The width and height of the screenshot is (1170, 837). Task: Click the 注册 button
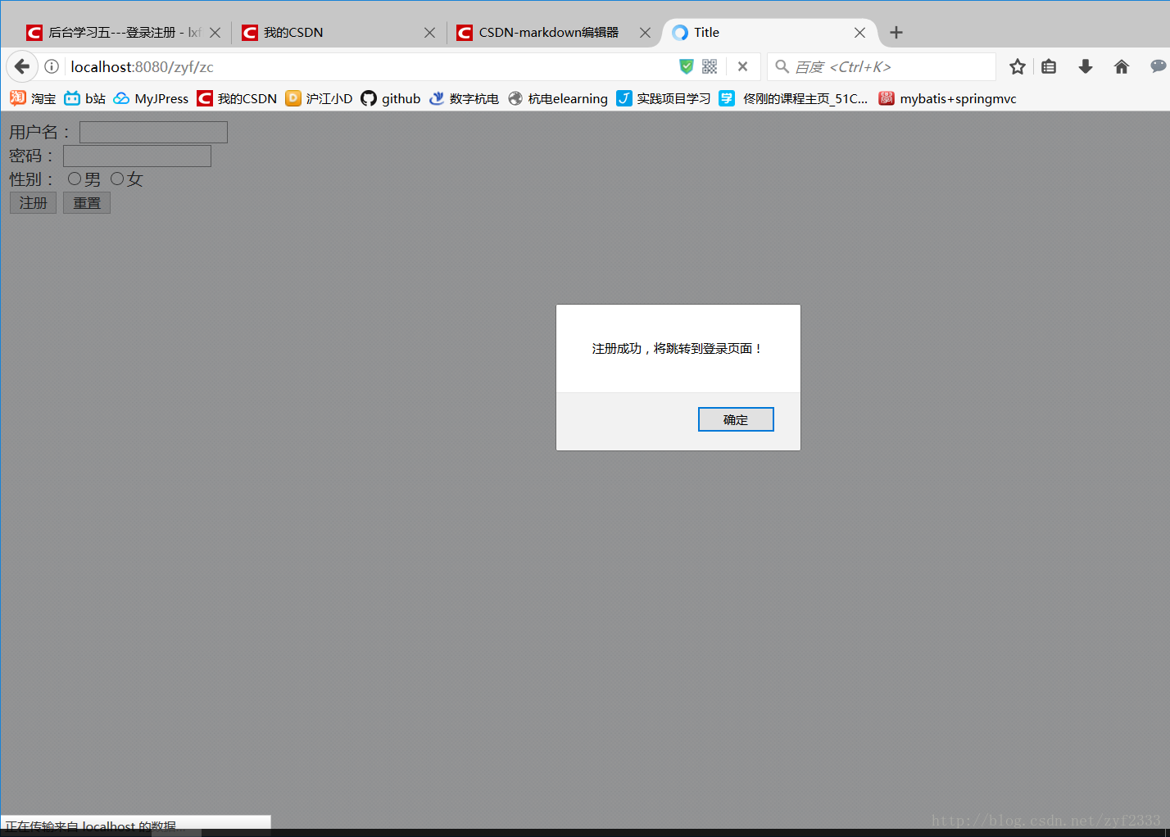33,203
